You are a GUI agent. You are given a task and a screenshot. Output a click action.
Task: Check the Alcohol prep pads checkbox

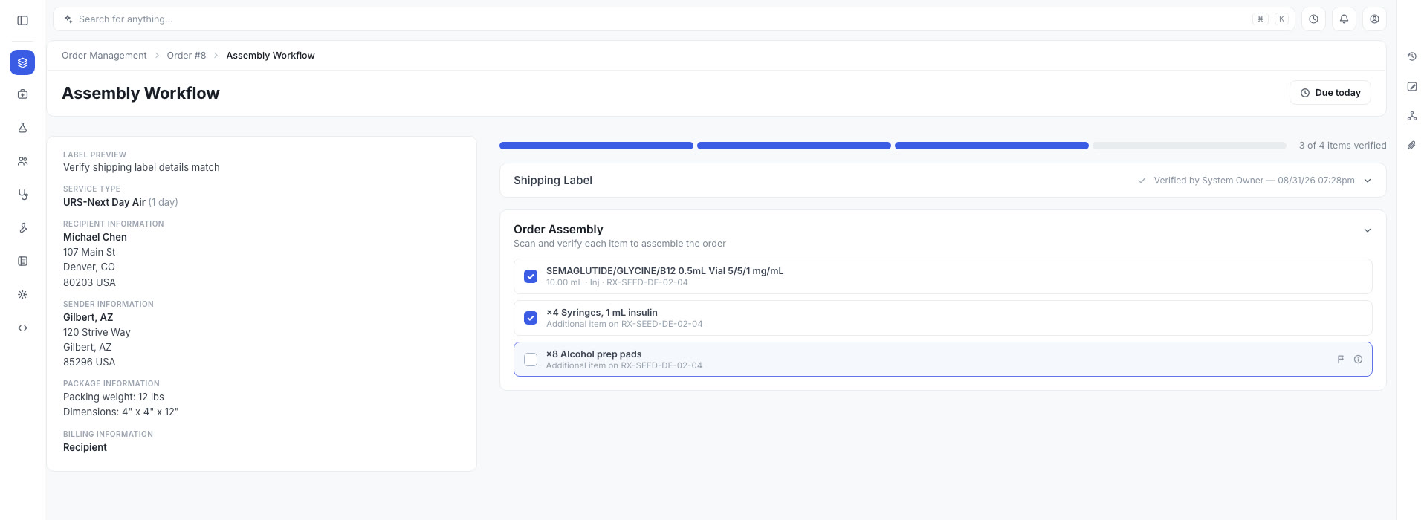tap(531, 360)
